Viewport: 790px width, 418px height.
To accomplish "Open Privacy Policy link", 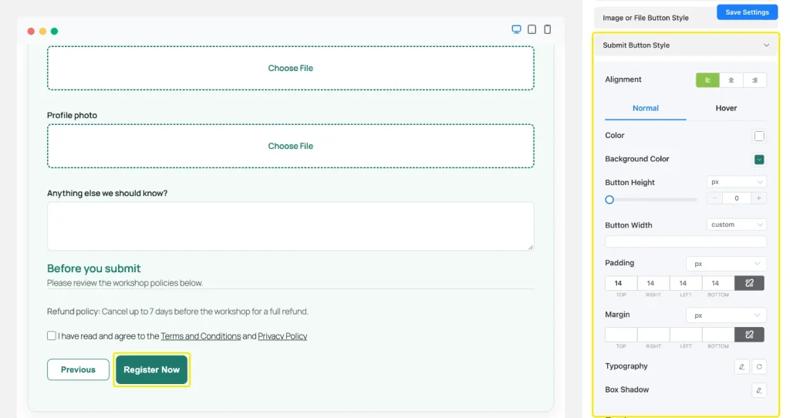I will pos(282,336).
